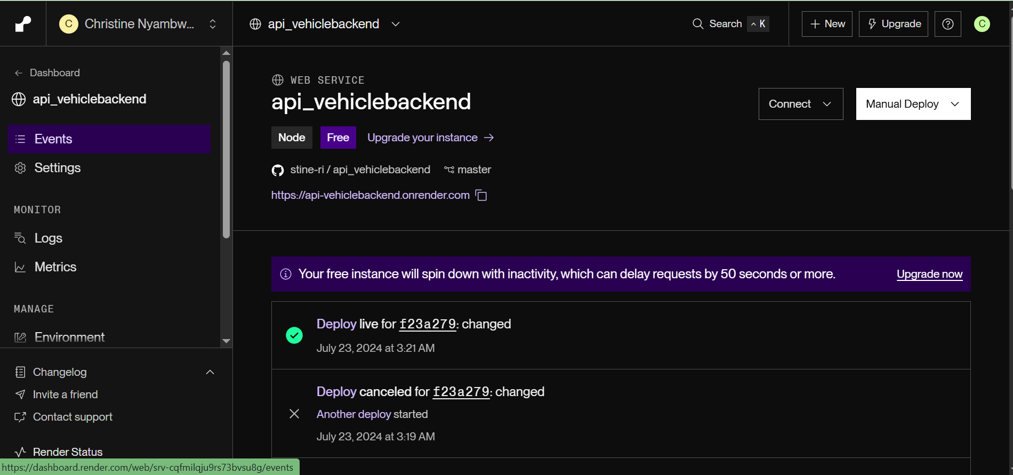Click the X canceled status icon
1013x475 pixels.
pos(294,414)
